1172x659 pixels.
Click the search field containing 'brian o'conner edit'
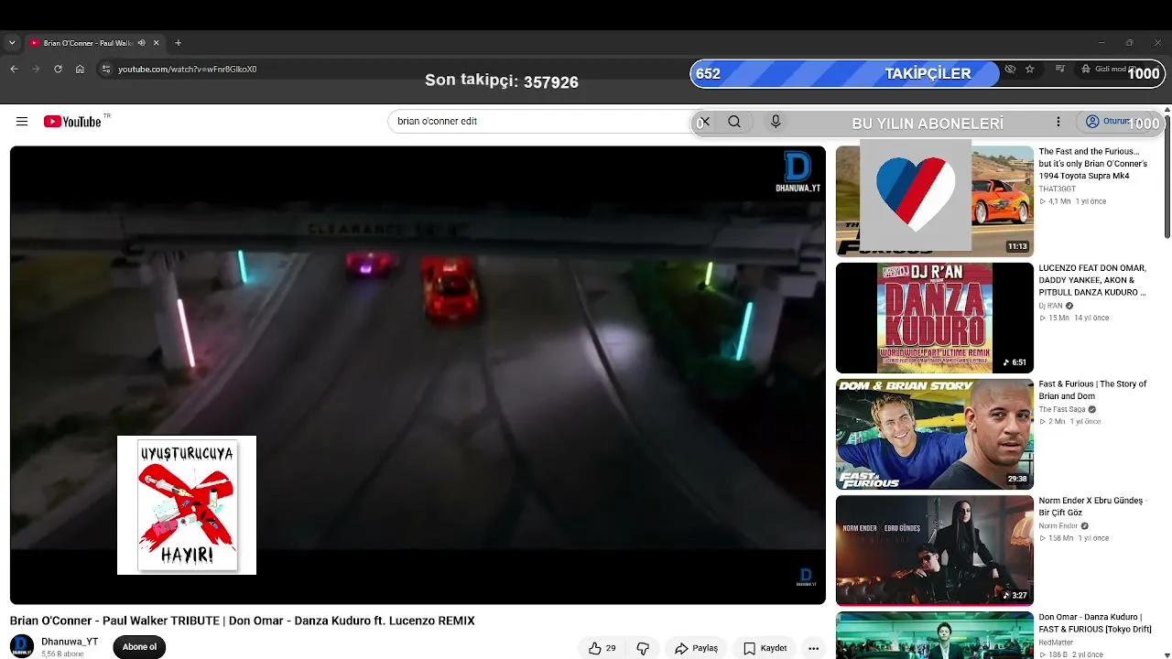click(540, 121)
